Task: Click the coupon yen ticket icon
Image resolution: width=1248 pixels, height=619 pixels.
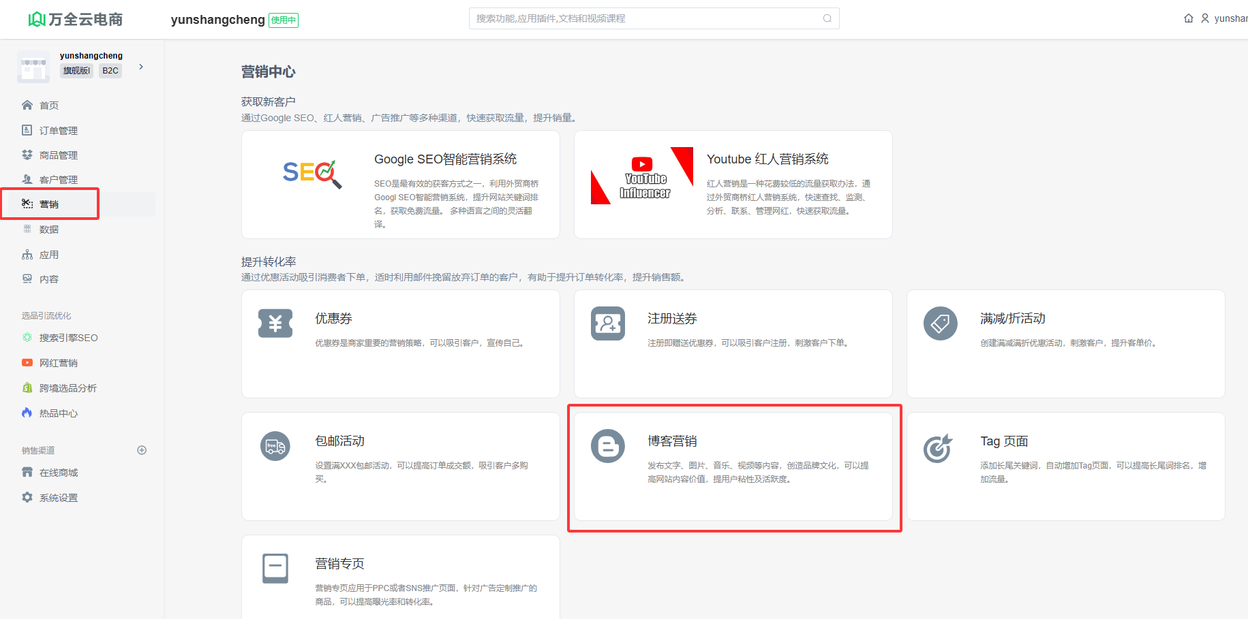Action: [x=275, y=323]
